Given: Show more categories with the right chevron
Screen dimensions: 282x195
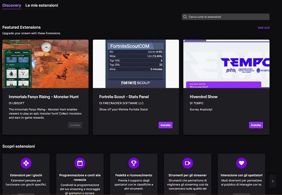Looking at the screenshot, I should (273, 181).
